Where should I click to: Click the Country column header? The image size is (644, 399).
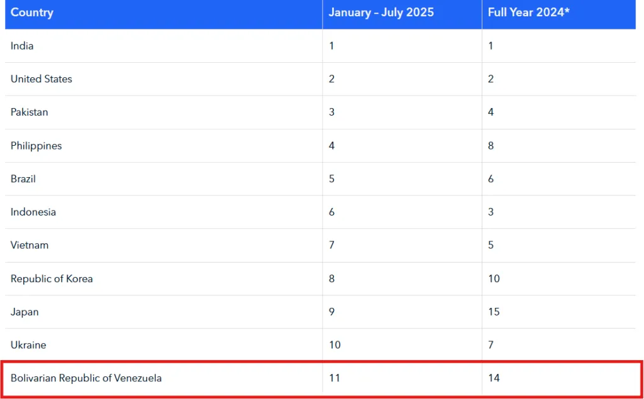32,13
